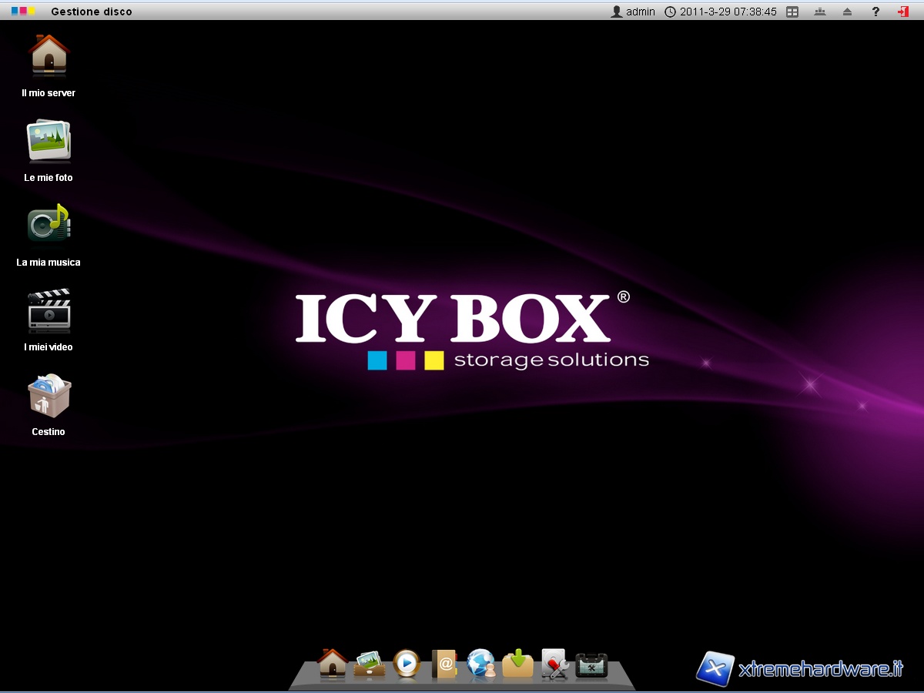Open the Cestino trash bin
The height and width of the screenshot is (693, 924).
pos(49,396)
